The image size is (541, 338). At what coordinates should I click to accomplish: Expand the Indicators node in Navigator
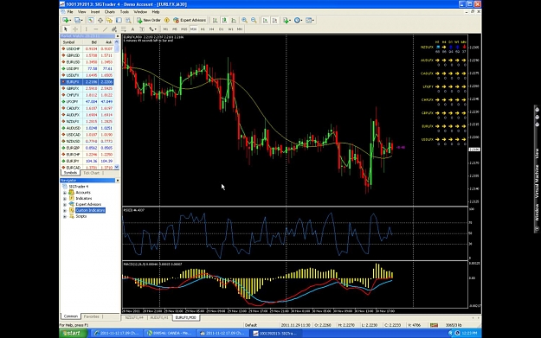click(65, 199)
